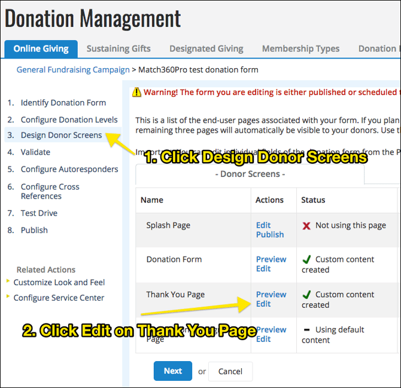The image size is (401, 388).
Task: Click Customize Look and Feel link
Action: tap(59, 282)
